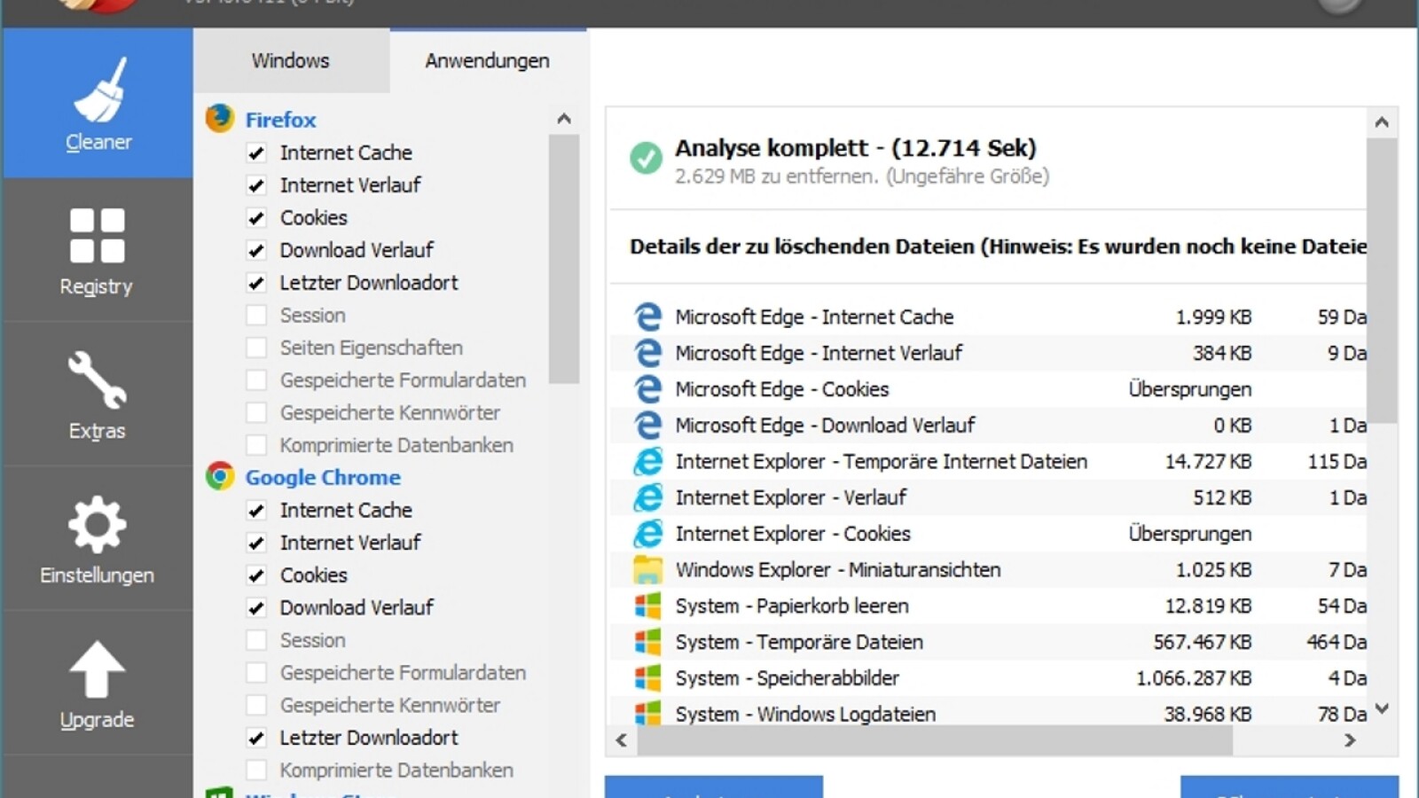This screenshot has height=798, width=1419.
Task: Click the Windows logo beside System Papierkorb leeren
Action: point(650,606)
